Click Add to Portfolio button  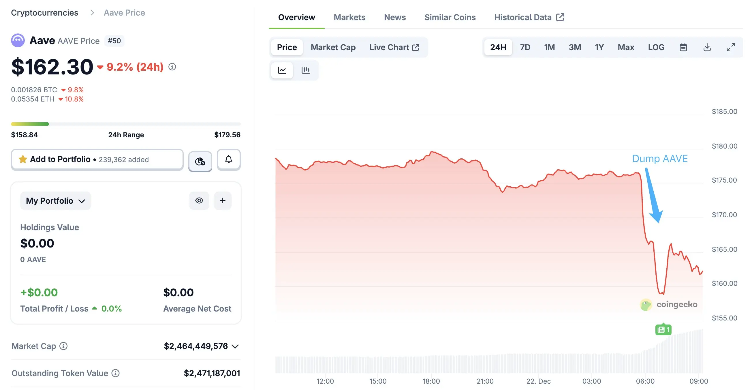click(97, 160)
